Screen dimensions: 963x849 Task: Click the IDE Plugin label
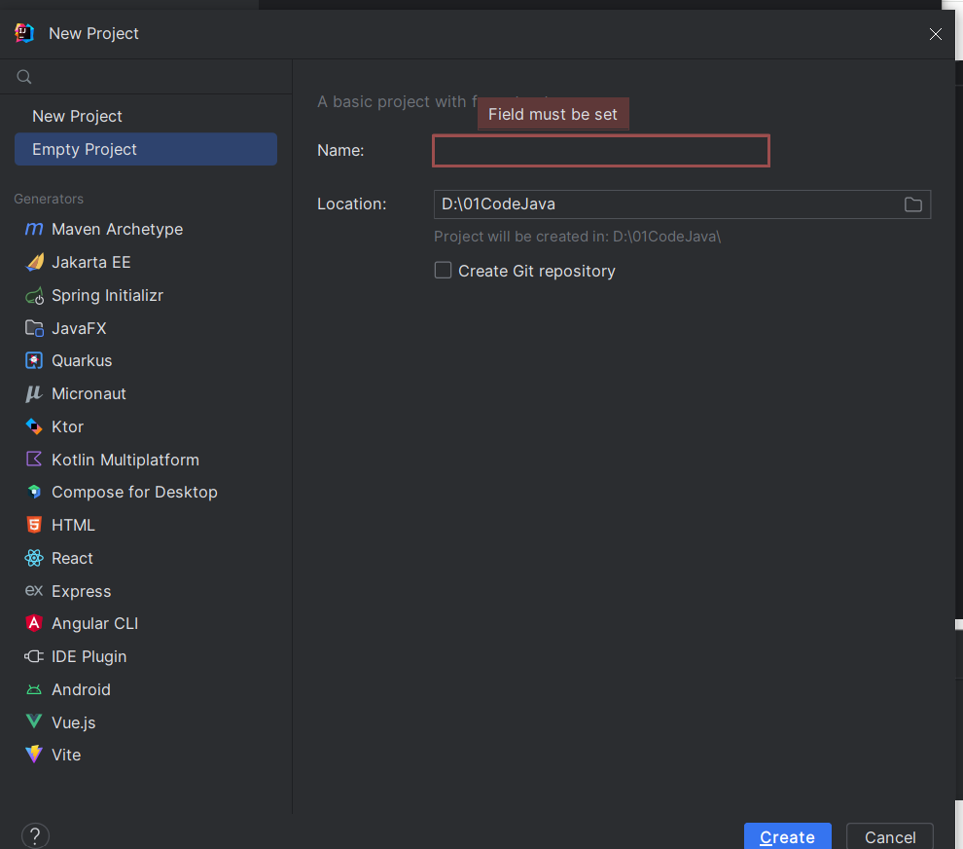[x=89, y=656]
